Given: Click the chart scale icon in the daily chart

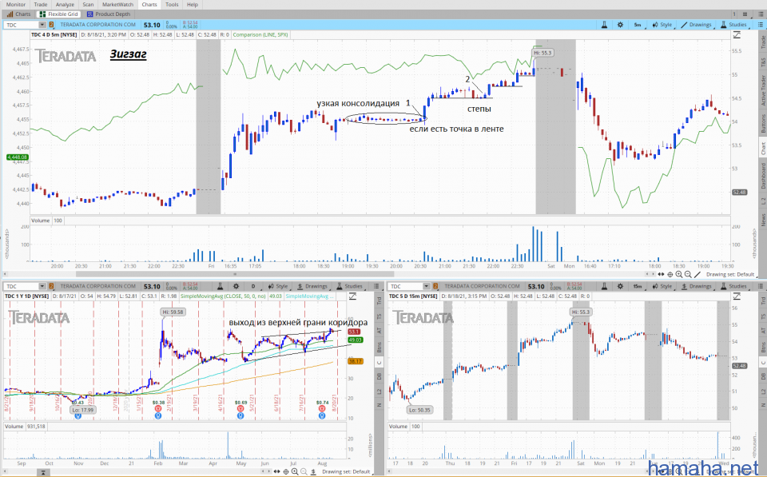Looking at the screenshot, I should coord(352,296).
